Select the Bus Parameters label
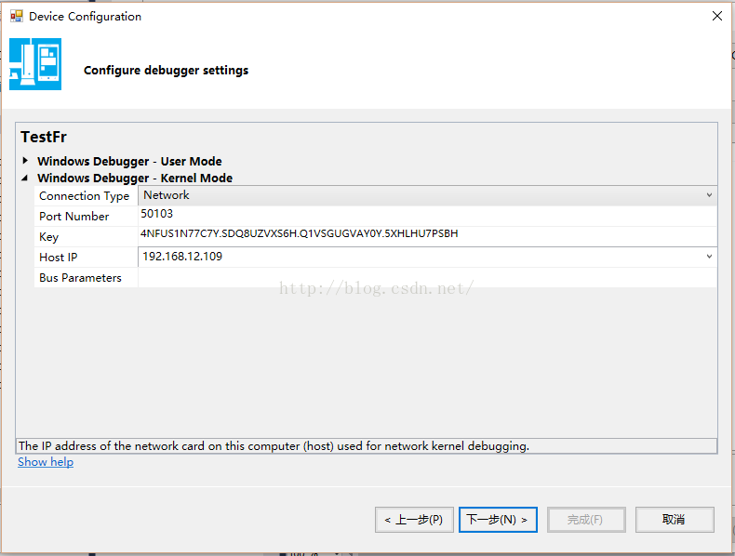The height and width of the screenshot is (556, 735). pos(80,278)
